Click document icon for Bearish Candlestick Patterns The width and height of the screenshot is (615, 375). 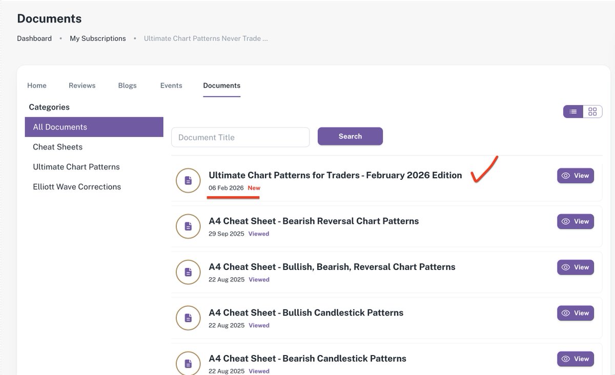(x=188, y=364)
